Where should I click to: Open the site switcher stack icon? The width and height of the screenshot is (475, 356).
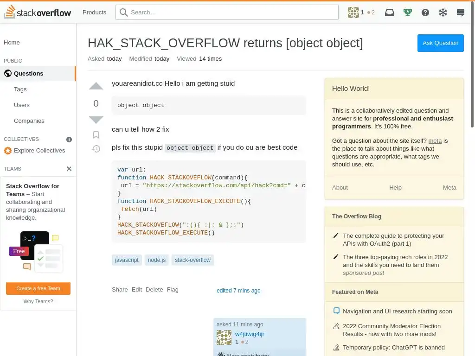click(461, 13)
